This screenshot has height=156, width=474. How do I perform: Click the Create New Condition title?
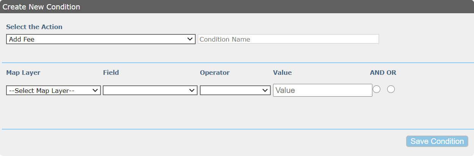pos(41,7)
